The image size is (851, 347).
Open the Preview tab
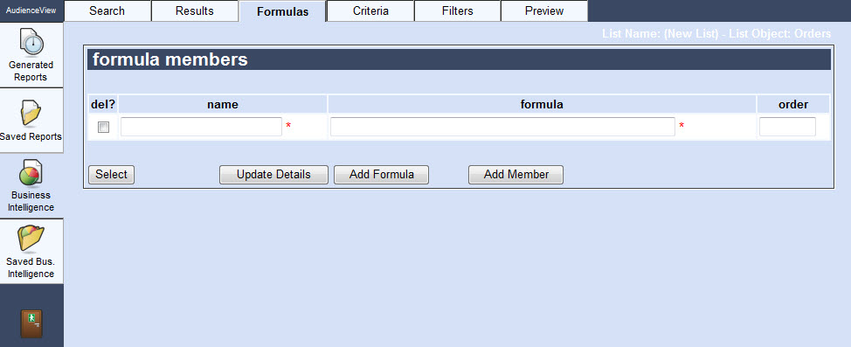544,10
